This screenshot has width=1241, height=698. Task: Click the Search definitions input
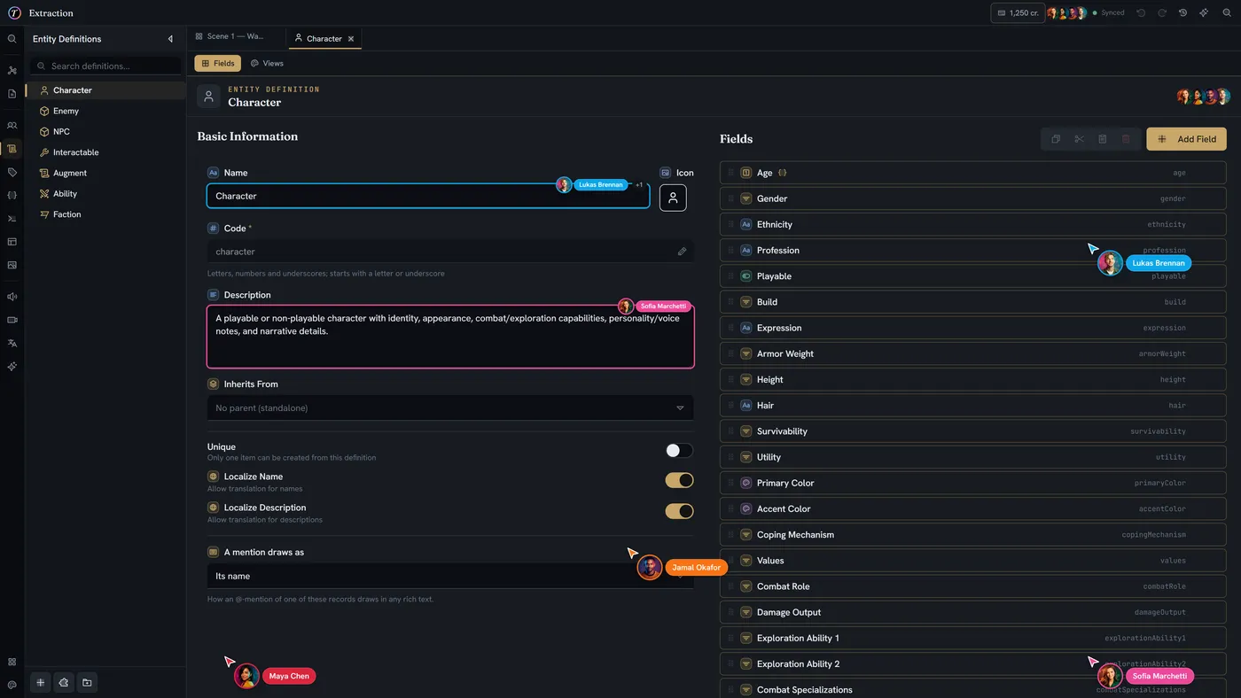tap(105, 66)
